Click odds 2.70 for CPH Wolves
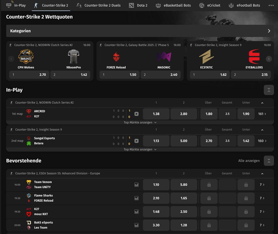This screenshot has width=278, height=234. click(x=29, y=74)
